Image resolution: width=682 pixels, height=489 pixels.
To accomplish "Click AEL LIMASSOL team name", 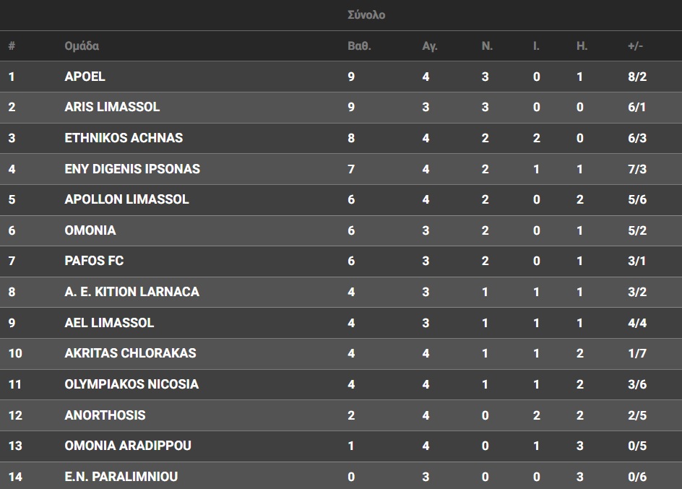I will pos(109,323).
